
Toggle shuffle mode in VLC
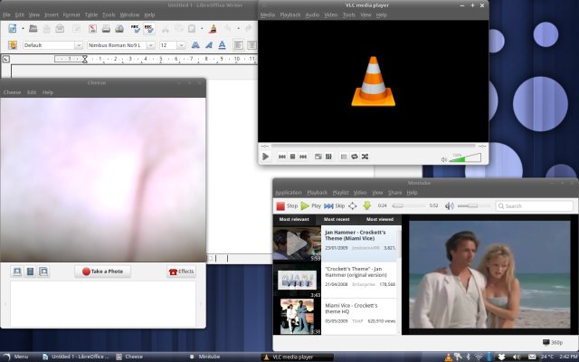(x=365, y=157)
